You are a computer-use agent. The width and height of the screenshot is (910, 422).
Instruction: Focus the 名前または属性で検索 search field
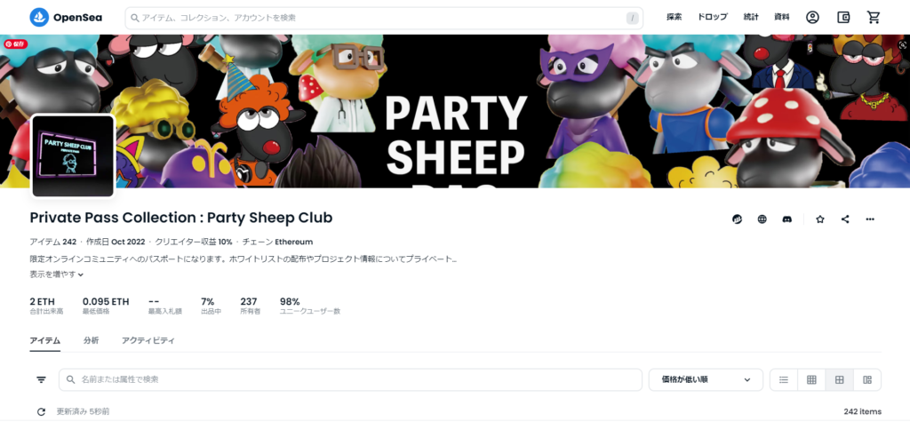[x=350, y=379]
